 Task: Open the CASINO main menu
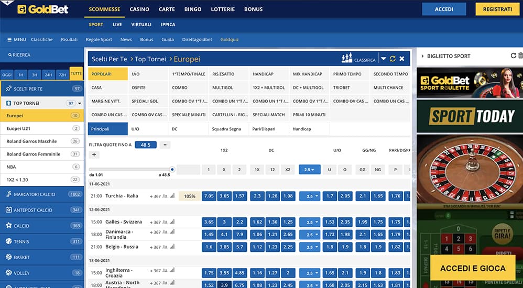(139, 9)
